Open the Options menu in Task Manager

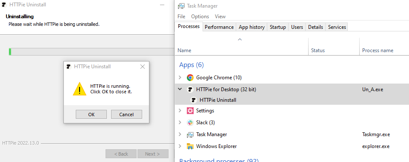[x=200, y=17]
